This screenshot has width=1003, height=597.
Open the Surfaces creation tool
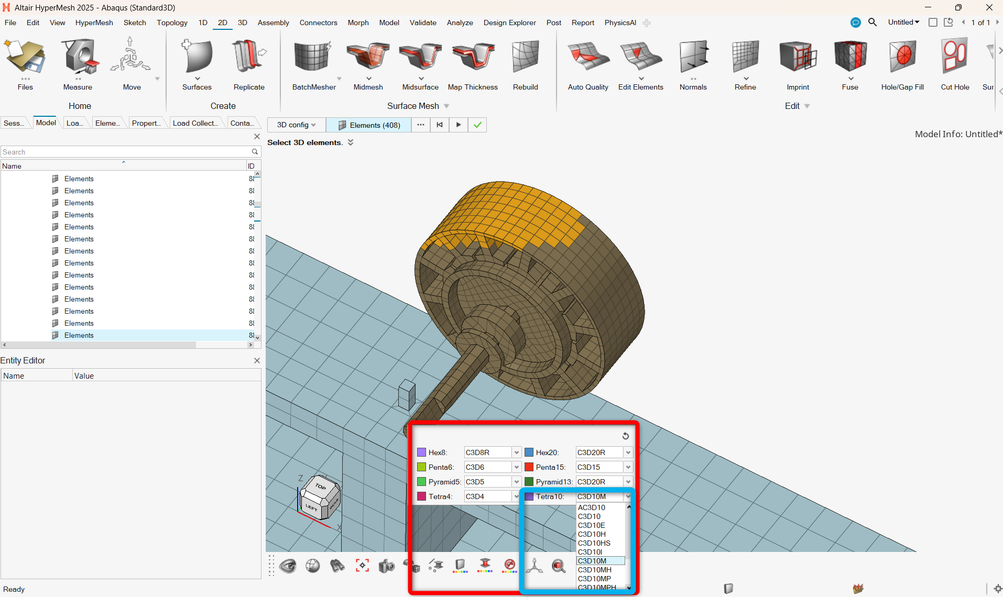pyautogui.click(x=197, y=64)
